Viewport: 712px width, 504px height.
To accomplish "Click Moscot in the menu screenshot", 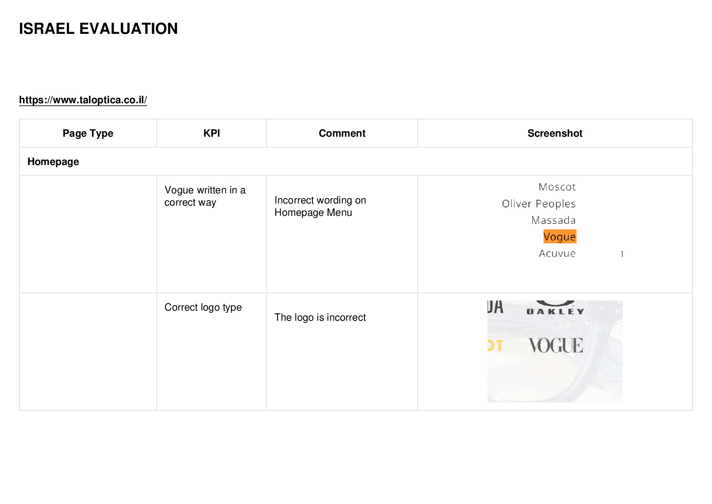I will click(x=557, y=187).
